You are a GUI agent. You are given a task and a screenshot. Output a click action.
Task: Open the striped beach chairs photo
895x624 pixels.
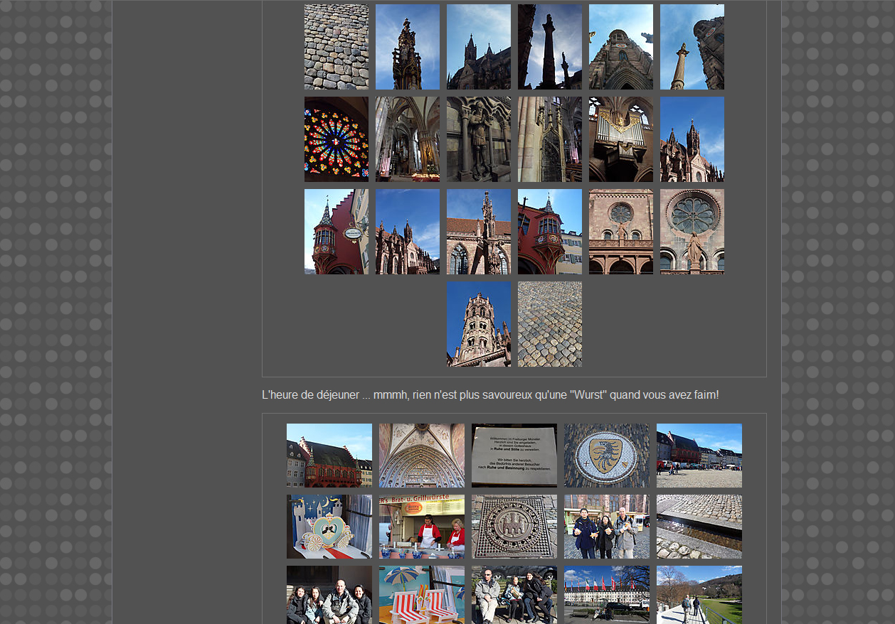click(x=421, y=594)
